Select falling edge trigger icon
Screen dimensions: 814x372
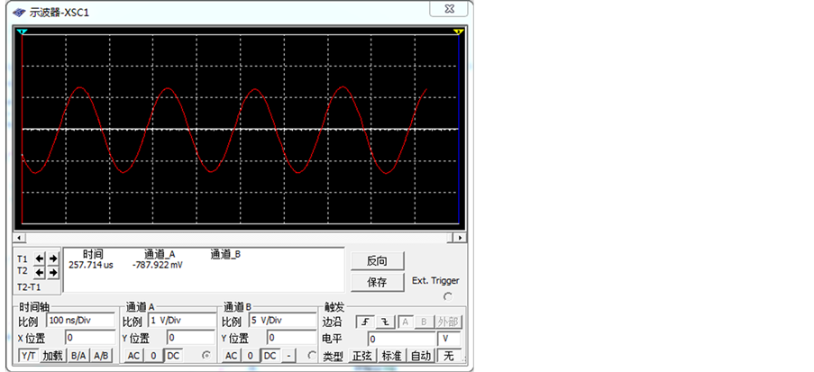pos(383,322)
